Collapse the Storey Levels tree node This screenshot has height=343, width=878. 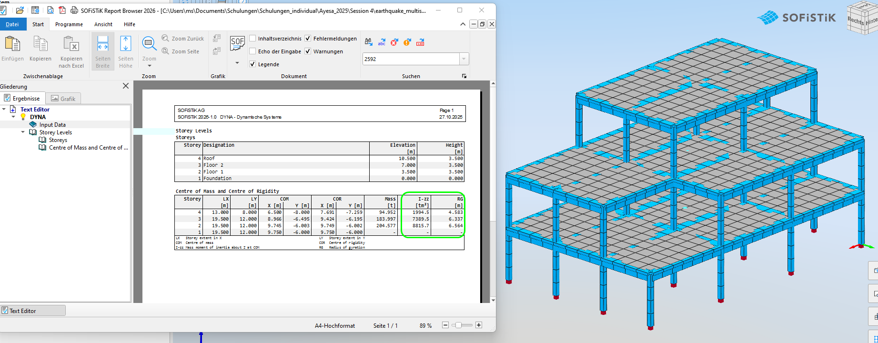[x=23, y=132]
